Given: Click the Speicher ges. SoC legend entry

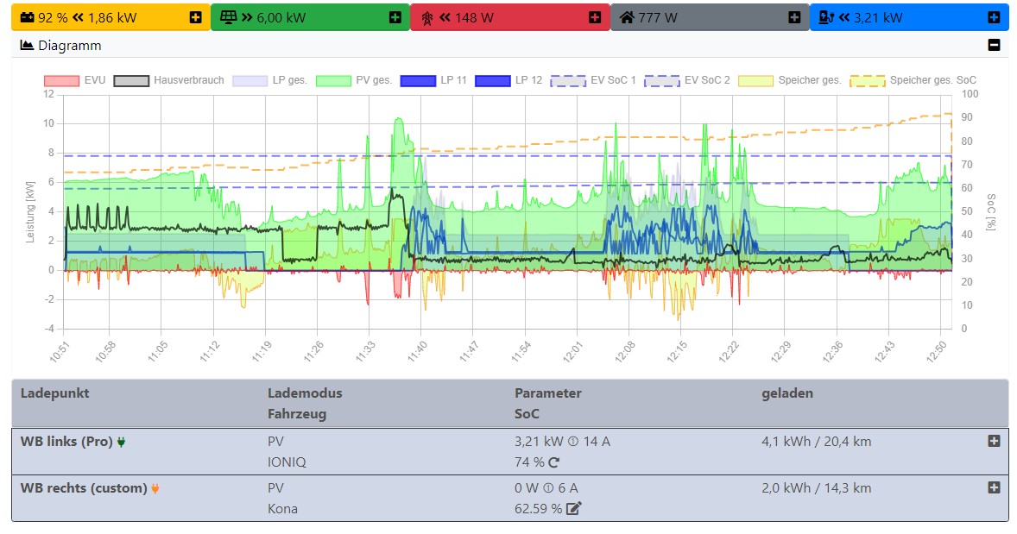Looking at the screenshot, I should [913, 80].
